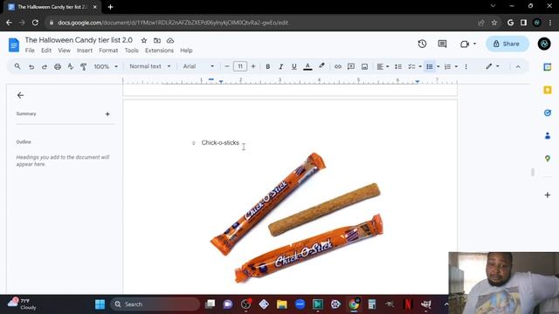Viewport: 559px width, 314px height.
Task: Open the Help menu
Action: click(x=186, y=51)
